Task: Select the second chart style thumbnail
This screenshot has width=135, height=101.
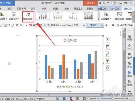Action: [x=58, y=16]
